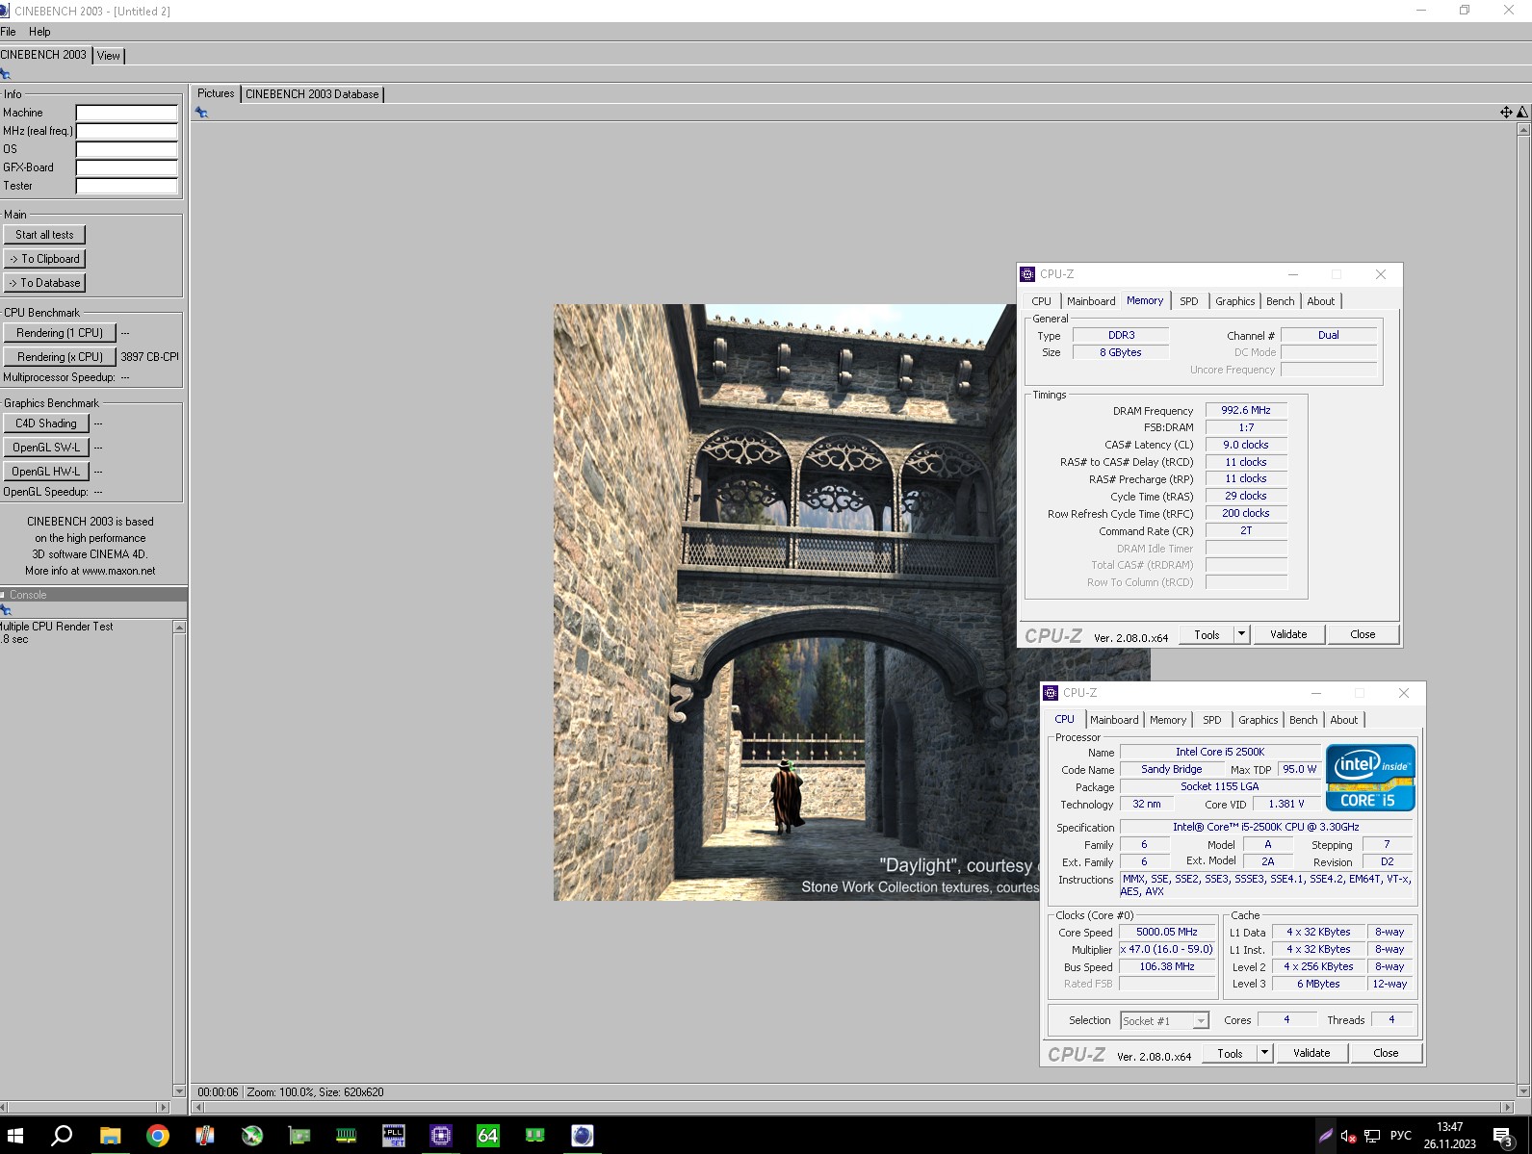Open the PLL SET app in taskbar
Viewport: 1532px width, 1154px height.
tap(393, 1136)
